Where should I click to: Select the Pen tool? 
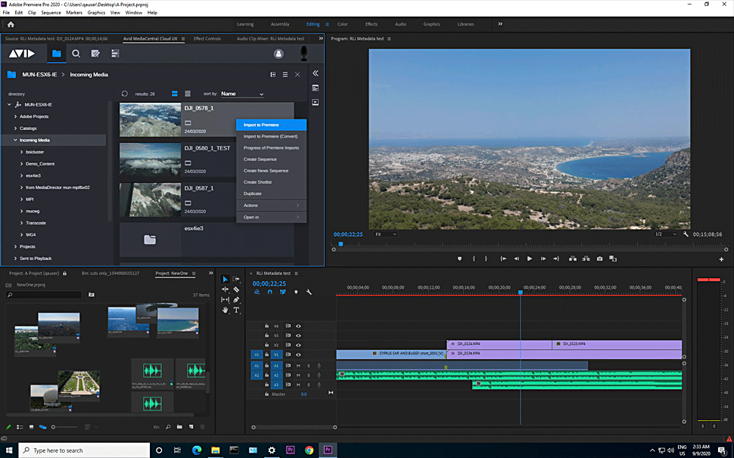(236, 299)
